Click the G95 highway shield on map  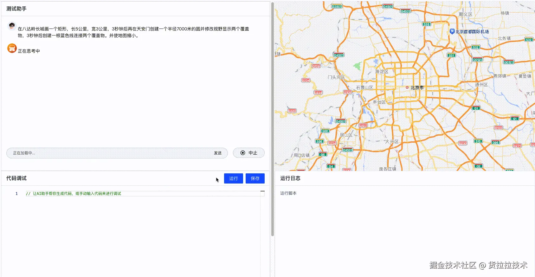click(x=495, y=142)
